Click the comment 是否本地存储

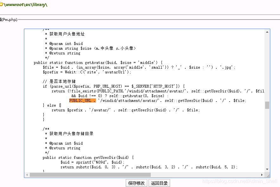click(x=59, y=82)
